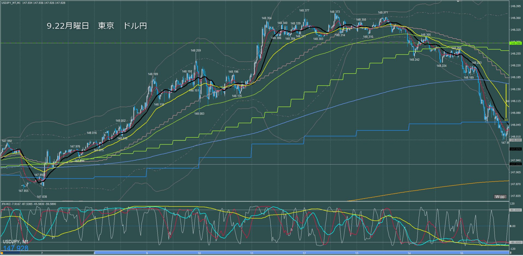Click the orange square in the bottom-left corner
The image size is (523, 256).
pyautogui.click(x=2, y=253)
